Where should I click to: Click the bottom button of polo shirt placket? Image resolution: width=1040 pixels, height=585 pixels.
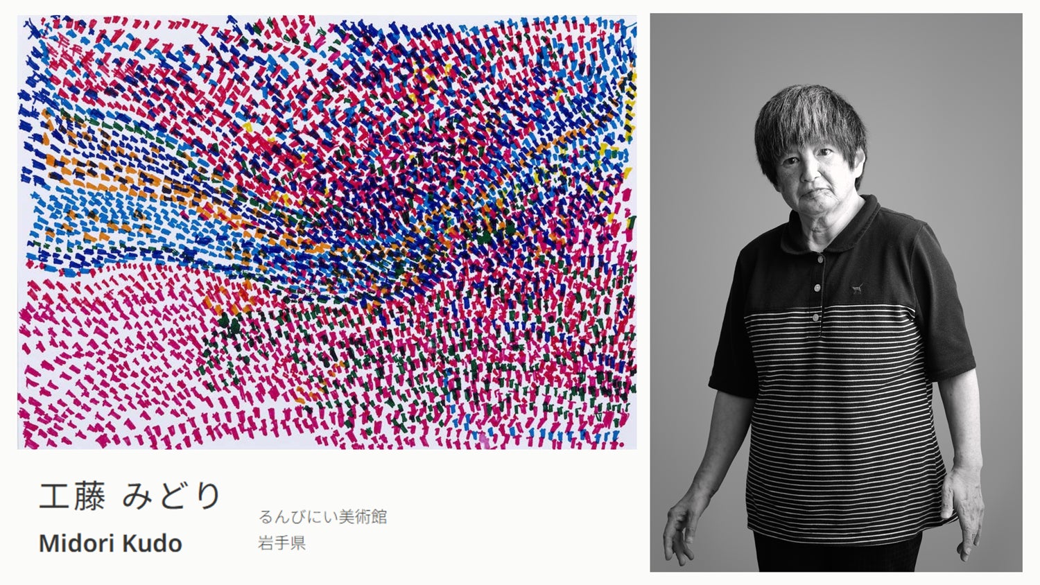pyautogui.click(x=815, y=317)
